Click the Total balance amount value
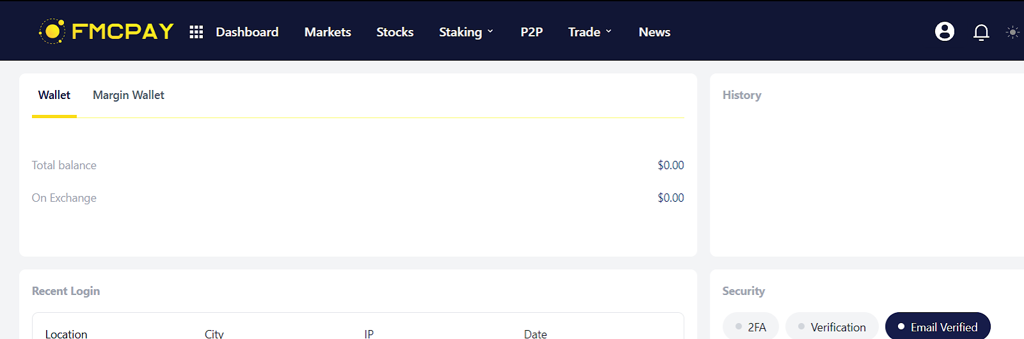 pyautogui.click(x=671, y=165)
